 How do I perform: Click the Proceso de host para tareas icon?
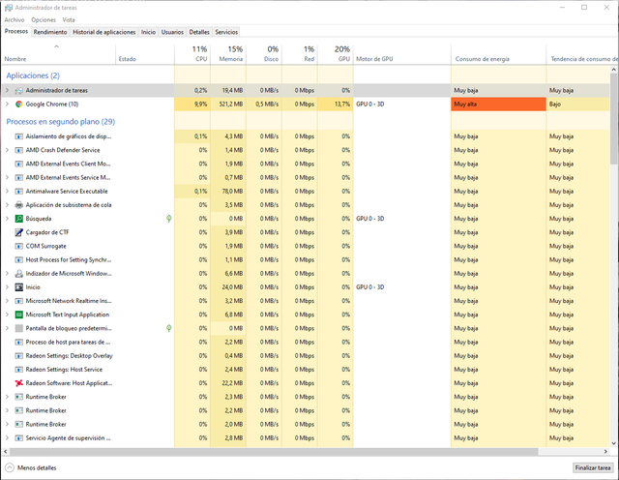[x=18, y=343]
